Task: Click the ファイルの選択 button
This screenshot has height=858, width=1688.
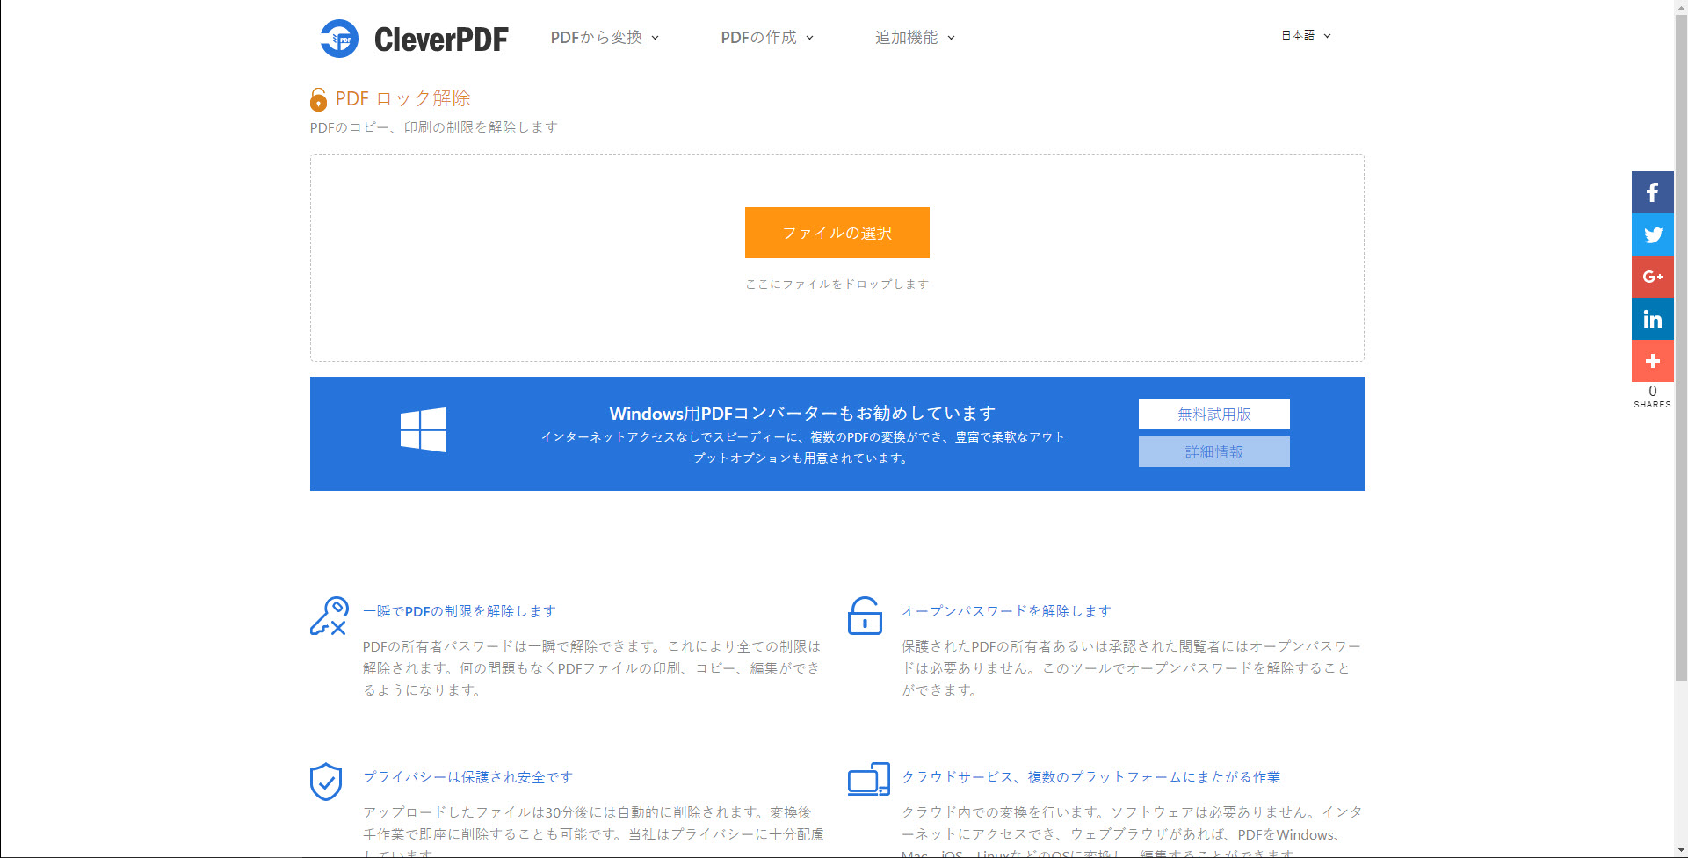Action: click(837, 233)
